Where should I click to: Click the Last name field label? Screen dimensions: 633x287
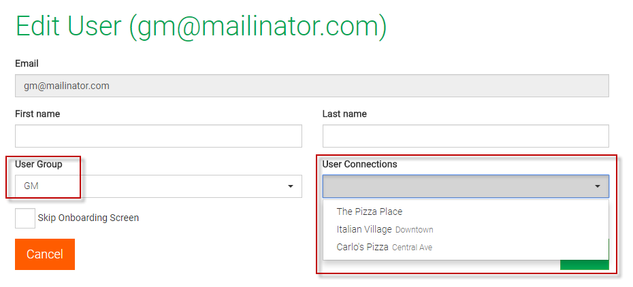[x=344, y=114]
